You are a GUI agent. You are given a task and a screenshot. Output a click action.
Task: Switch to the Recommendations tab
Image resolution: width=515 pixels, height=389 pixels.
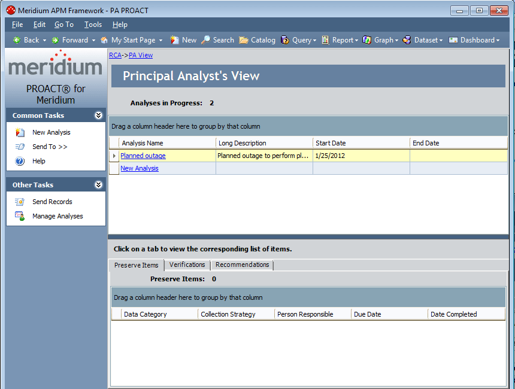(x=242, y=265)
